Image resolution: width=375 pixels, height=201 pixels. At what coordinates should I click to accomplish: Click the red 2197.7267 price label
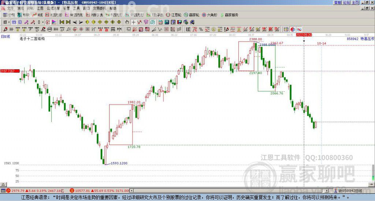click(x=10, y=71)
